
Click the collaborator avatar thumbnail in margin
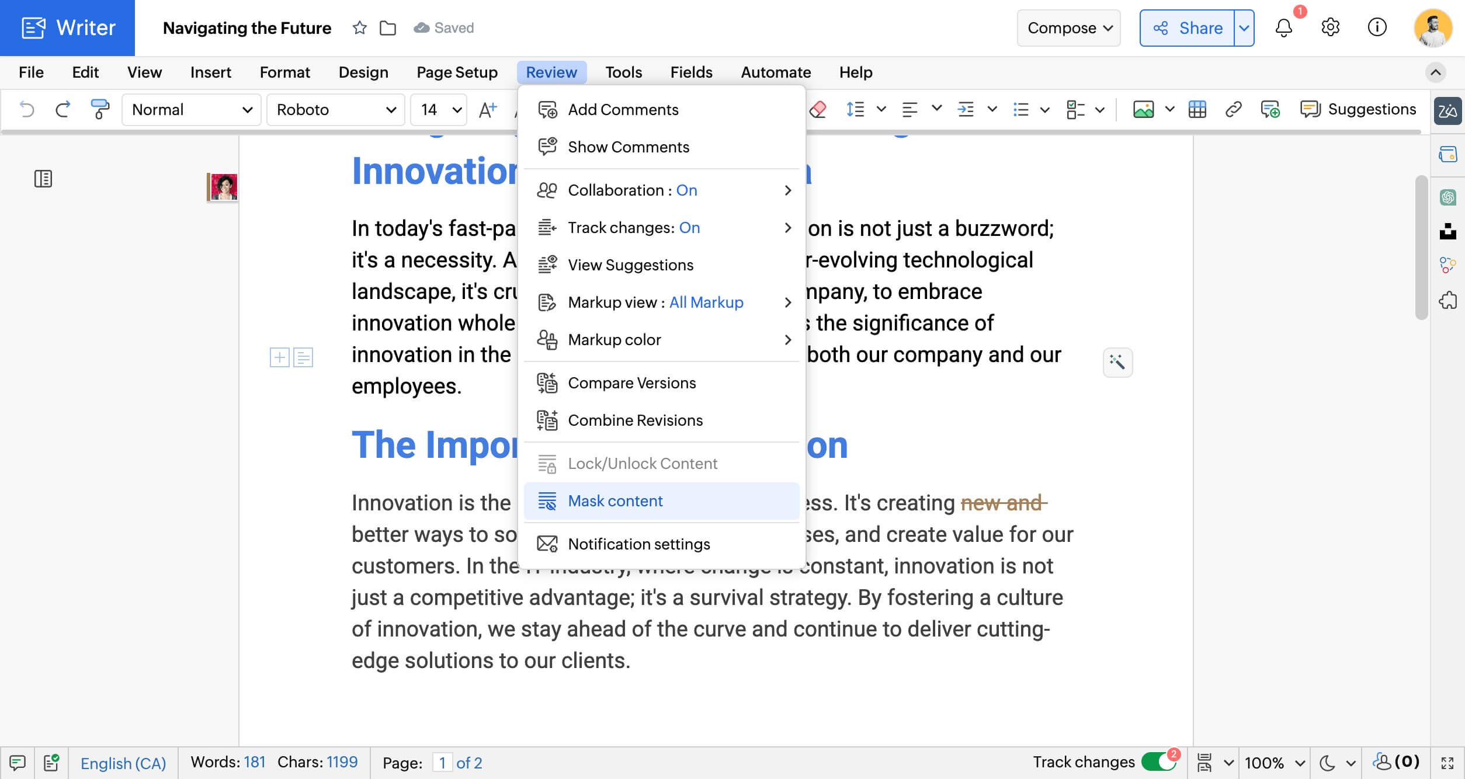point(223,187)
